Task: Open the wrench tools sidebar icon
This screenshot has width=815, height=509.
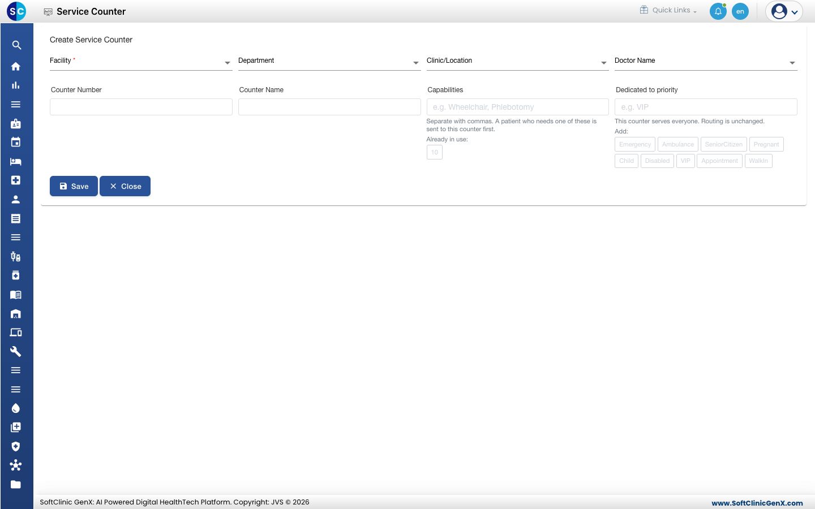Action: (x=16, y=352)
